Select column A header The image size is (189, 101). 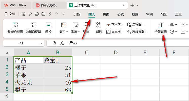tap(28, 53)
